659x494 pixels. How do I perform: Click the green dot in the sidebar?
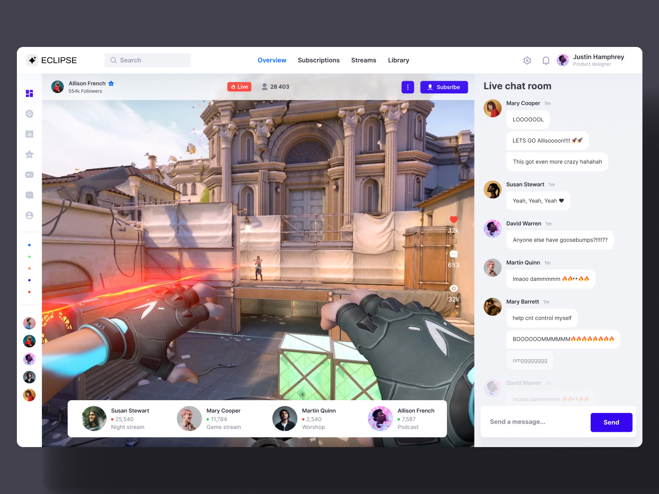(x=29, y=256)
